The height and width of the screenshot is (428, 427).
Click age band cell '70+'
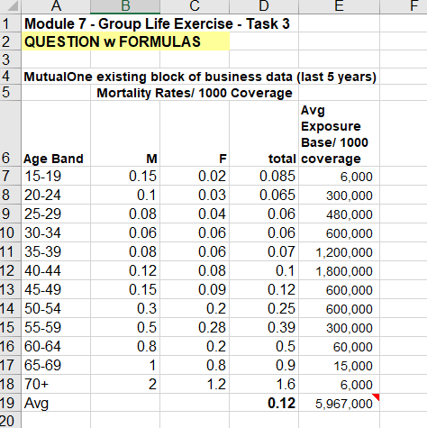tap(56, 384)
